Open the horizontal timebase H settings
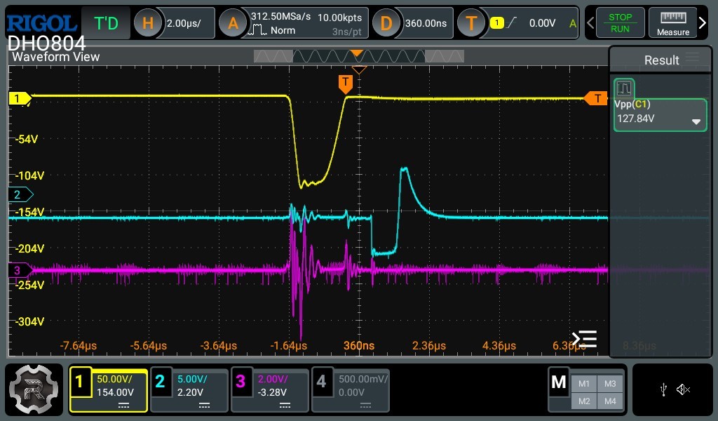Screen dimensions: 718x421 [147, 23]
